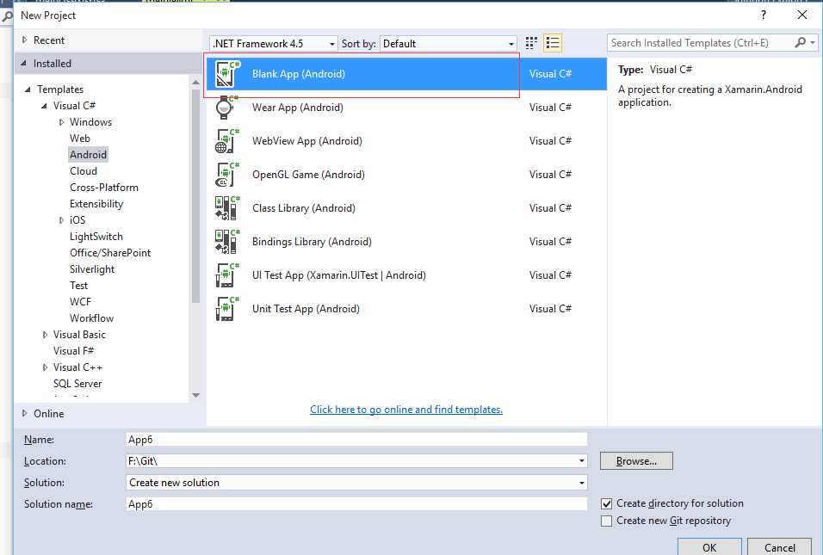Viewport: 823px width, 555px height.
Task: Select the UI Test App icon
Action: [227, 275]
